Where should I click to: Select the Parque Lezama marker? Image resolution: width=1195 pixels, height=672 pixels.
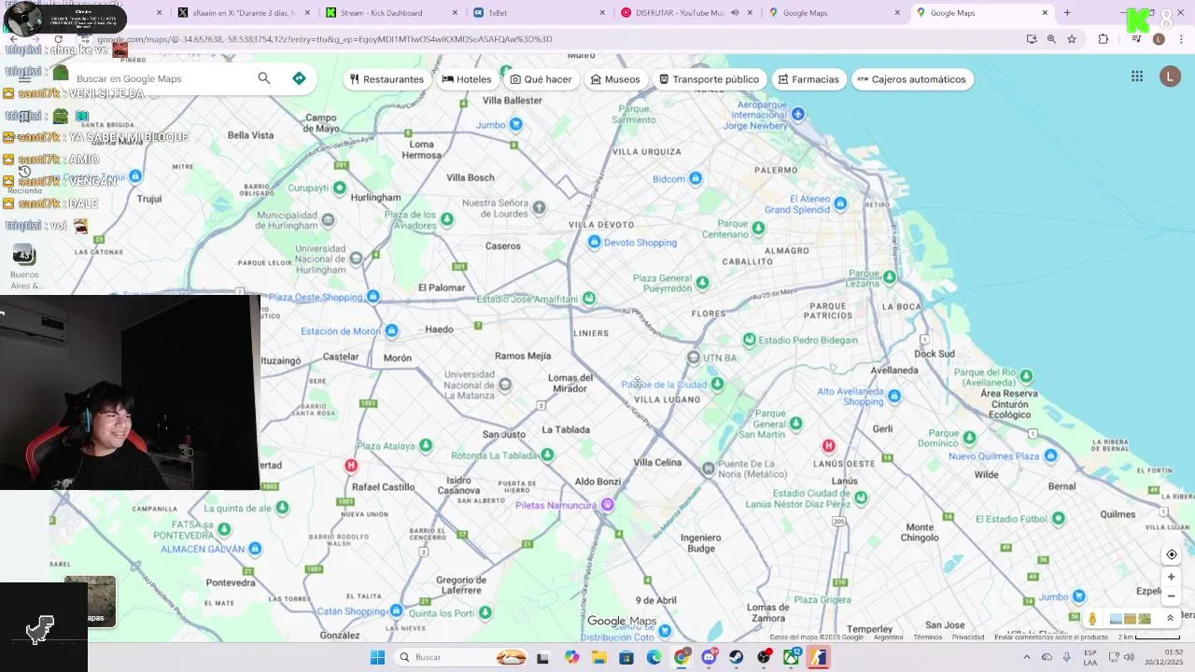tap(889, 276)
